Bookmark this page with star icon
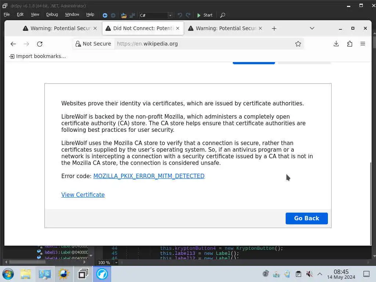Image resolution: width=376 pixels, height=282 pixels. pos(298,44)
